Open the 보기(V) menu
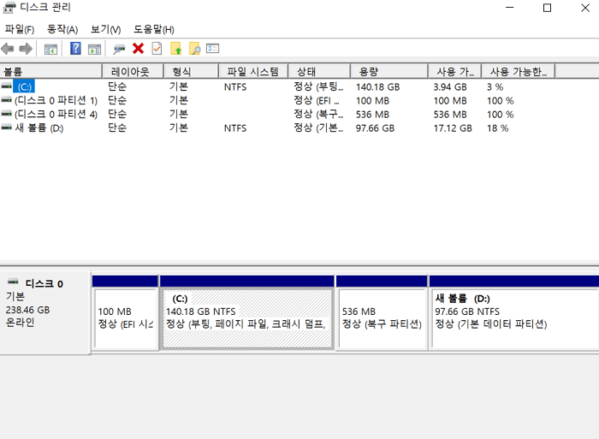 click(105, 29)
